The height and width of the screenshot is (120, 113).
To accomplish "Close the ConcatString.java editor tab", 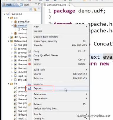I will point(69,5).
